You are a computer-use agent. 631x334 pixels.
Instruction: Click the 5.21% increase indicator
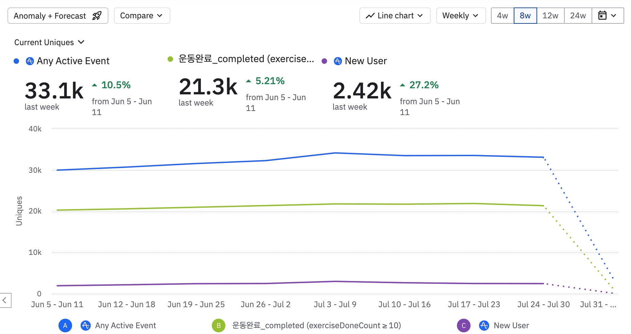266,81
